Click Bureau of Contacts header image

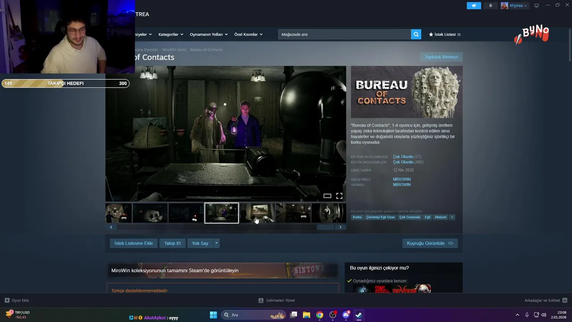tap(407, 92)
